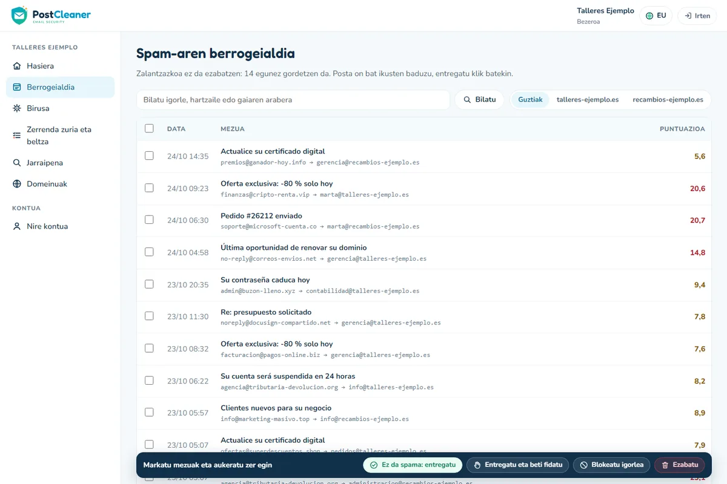Open Su cuenta será suspendida en 24 horas
Viewport: 727px width, 484px height.
pos(288,376)
